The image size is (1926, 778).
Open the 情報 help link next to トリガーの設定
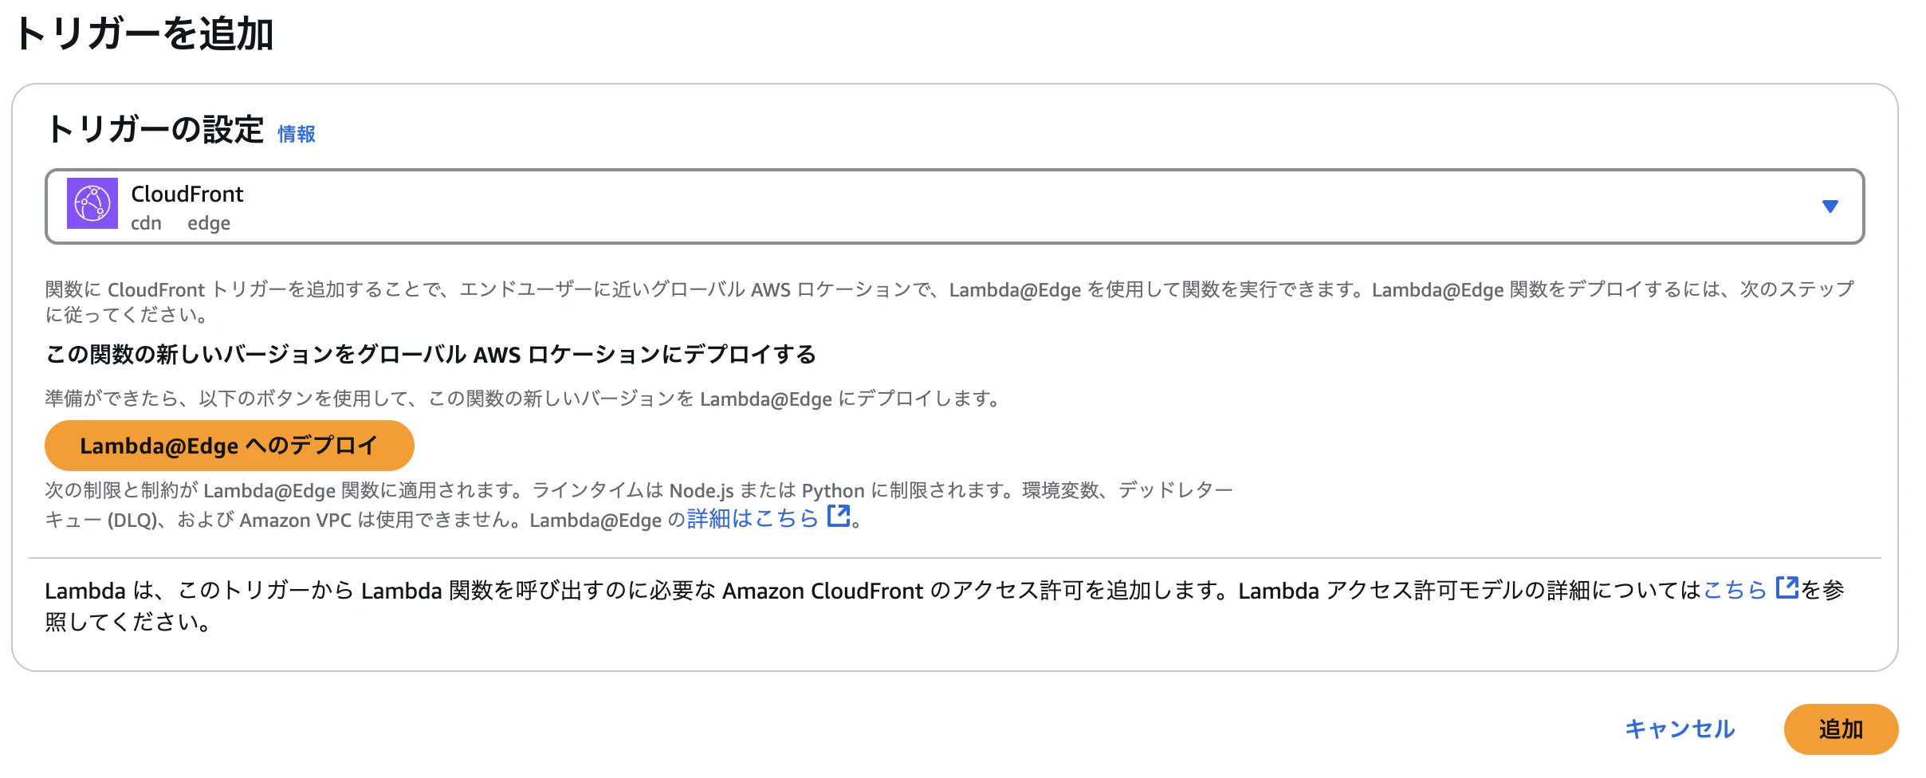295,134
